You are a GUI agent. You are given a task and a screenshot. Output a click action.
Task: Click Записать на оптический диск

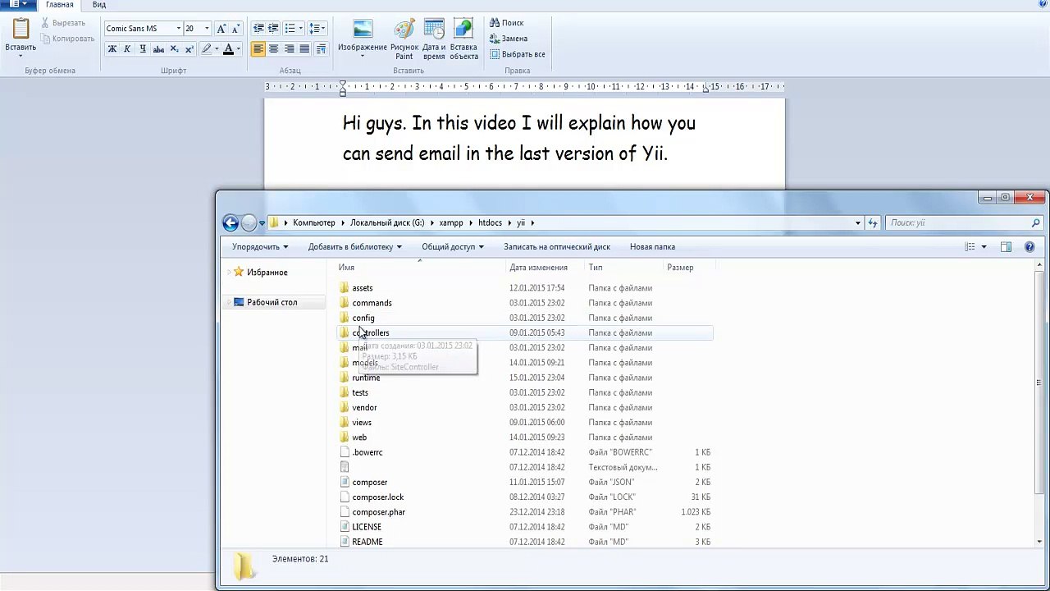(x=557, y=247)
